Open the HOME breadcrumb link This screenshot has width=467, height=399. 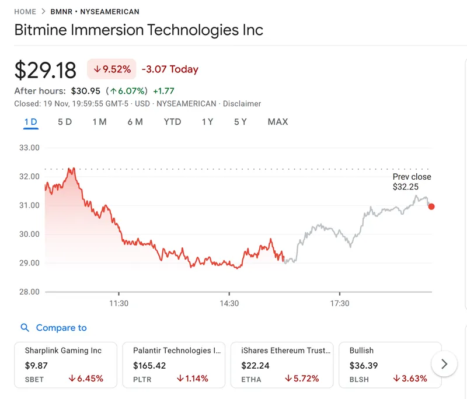(x=25, y=11)
